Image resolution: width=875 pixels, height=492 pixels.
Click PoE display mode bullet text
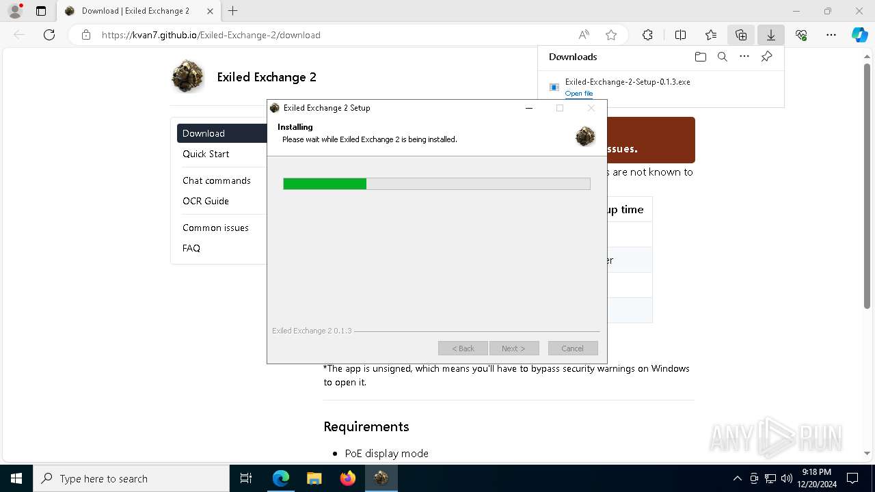click(x=386, y=453)
